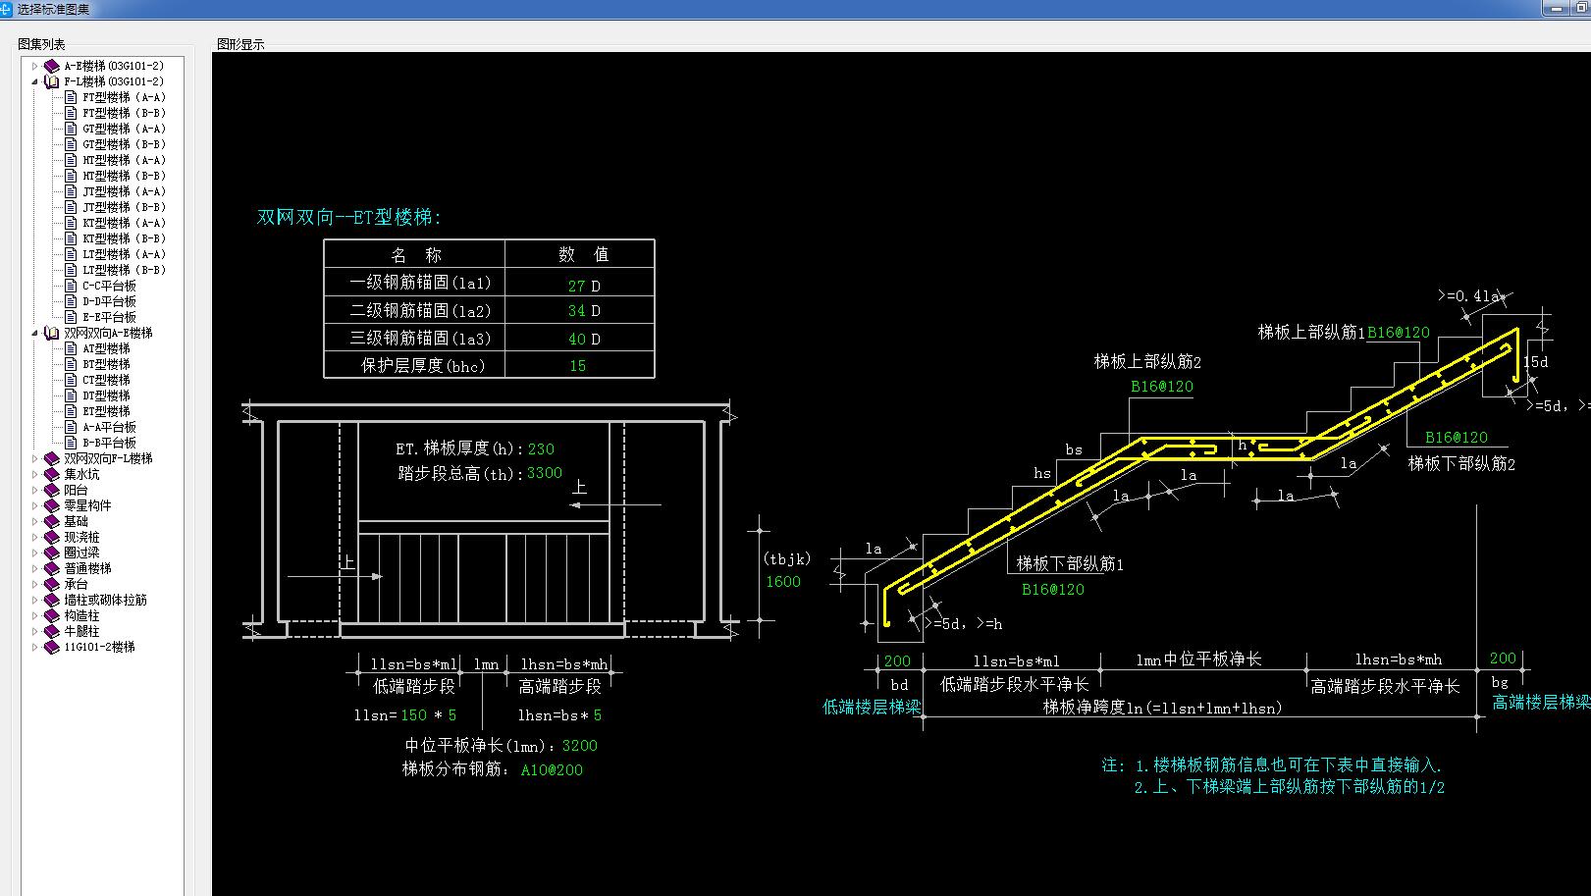Click the purple book icon of 牛腿柱
The height and width of the screenshot is (896, 1591).
[x=52, y=631]
